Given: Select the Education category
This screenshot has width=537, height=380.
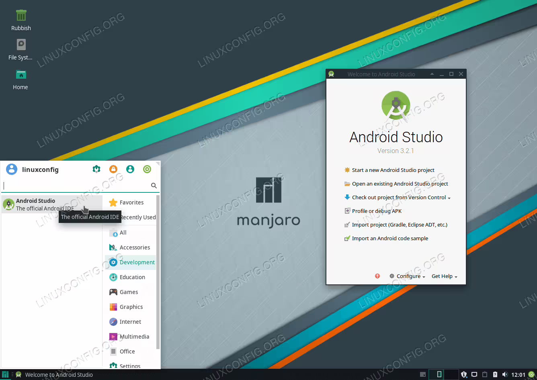Looking at the screenshot, I should [x=130, y=277].
